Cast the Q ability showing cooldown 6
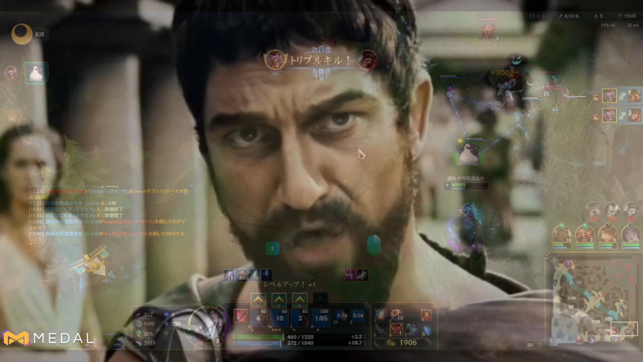 259,318
